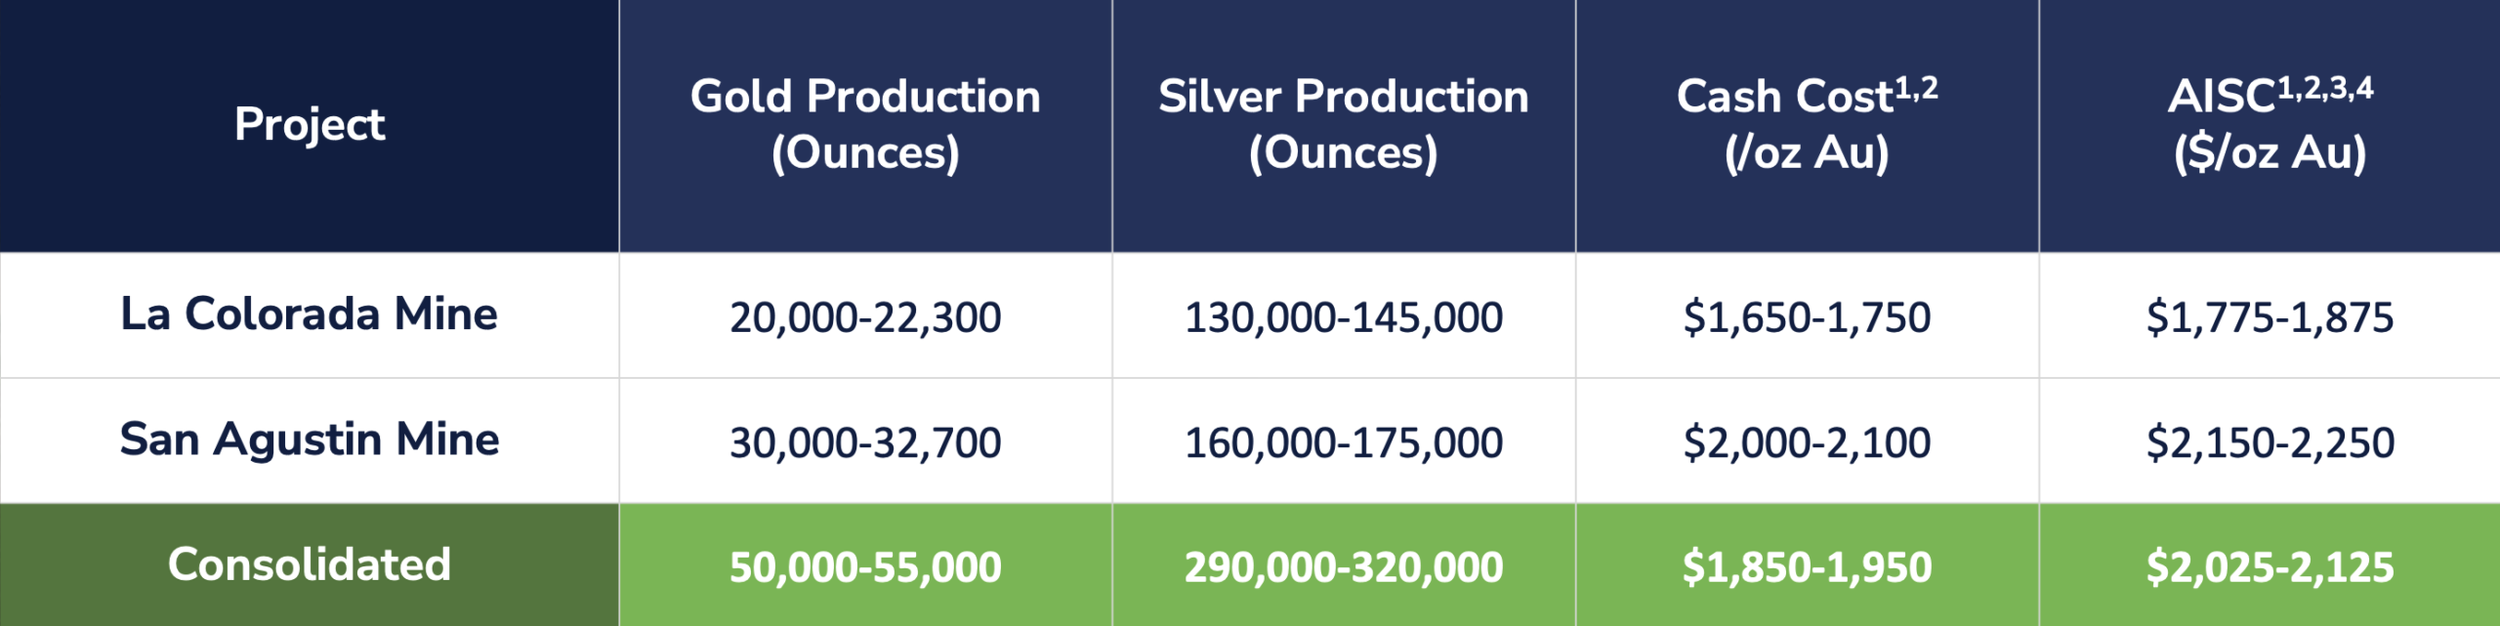Click the AISC ($/oz Au) header

(2270, 125)
